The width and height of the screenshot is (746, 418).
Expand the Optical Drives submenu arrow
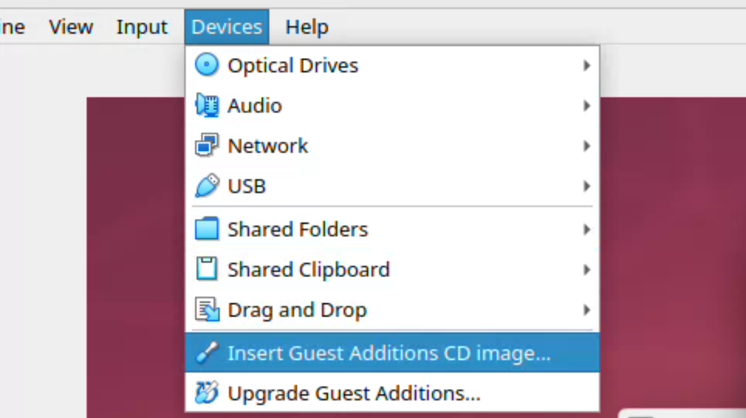(586, 65)
